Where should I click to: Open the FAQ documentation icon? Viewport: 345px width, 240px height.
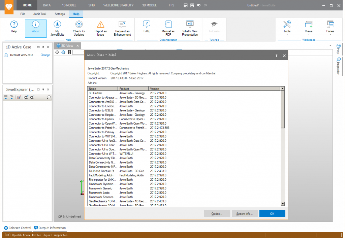tap(146, 27)
